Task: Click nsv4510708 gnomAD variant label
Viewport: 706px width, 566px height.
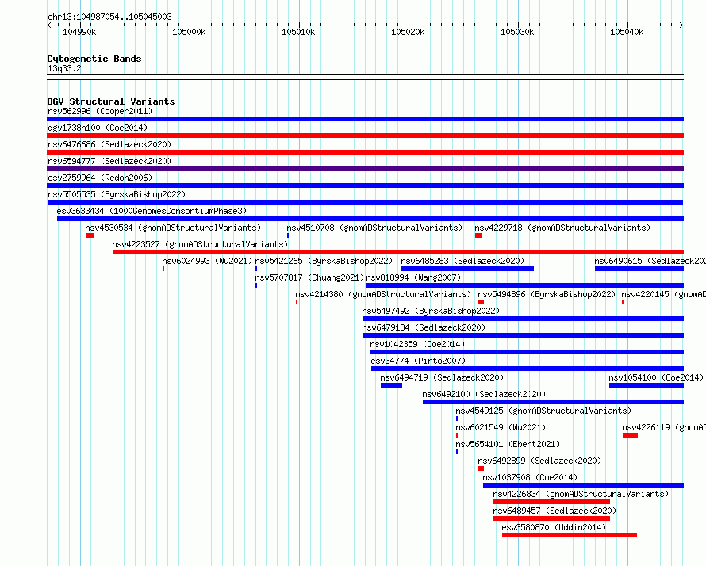Action: pyautogui.click(x=374, y=228)
